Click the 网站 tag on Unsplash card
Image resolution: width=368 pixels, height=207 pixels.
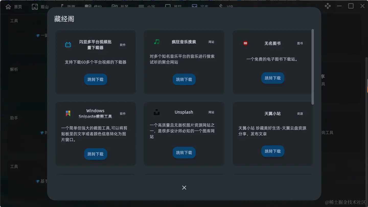click(x=211, y=112)
